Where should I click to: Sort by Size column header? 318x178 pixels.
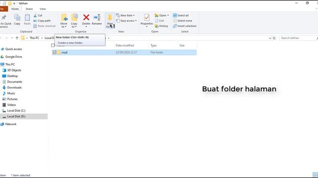tap(182, 45)
